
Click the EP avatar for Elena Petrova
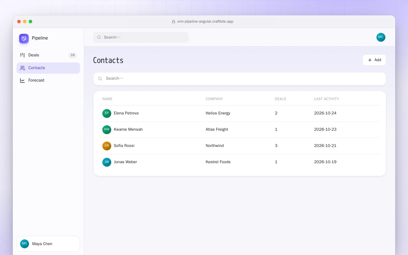[x=107, y=113]
